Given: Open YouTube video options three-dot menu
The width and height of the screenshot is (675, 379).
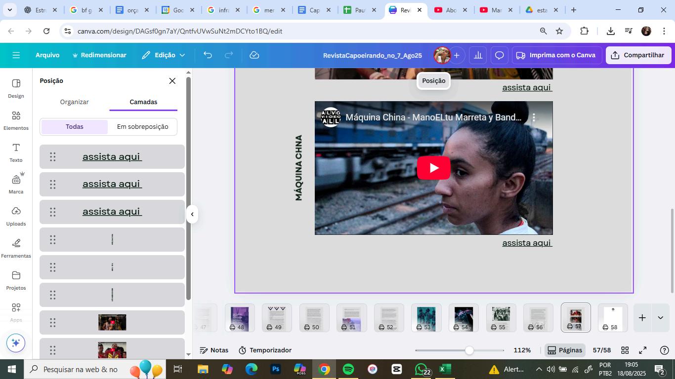Looking at the screenshot, I should click(534, 117).
